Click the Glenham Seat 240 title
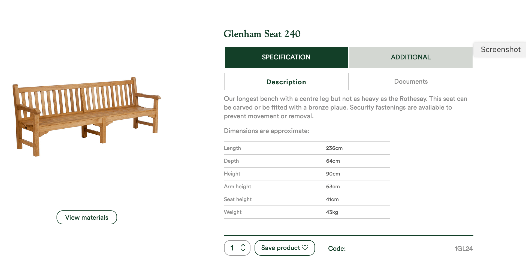 [262, 34]
